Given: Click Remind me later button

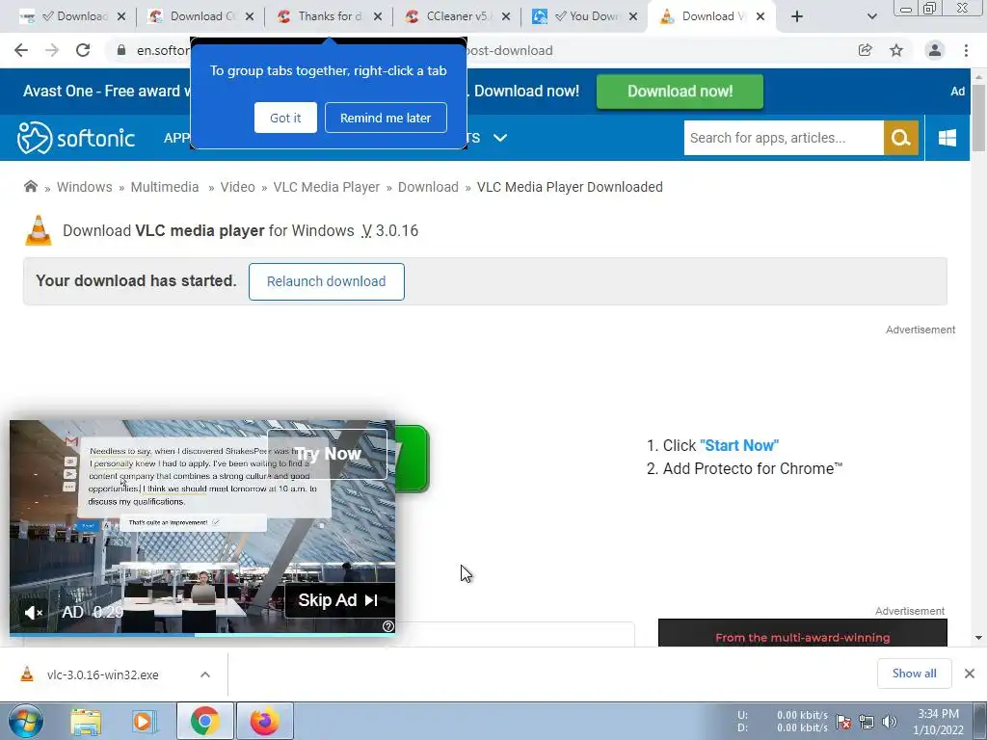Looking at the screenshot, I should click(386, 118).
